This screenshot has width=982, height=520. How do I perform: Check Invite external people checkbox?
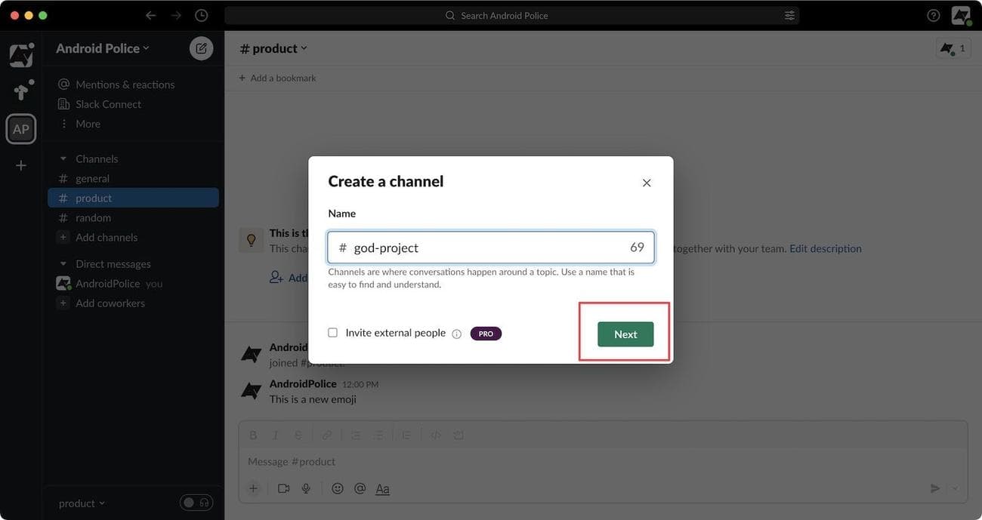tap(333, 333)
